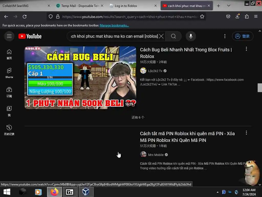Image resolution: width=262 pixels, height=197 pixels.
Task: Open the Firefox downloads panel
Action: [x=237, y=16]
